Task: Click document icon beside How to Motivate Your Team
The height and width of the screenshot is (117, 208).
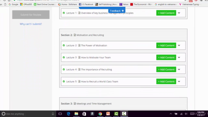Action: (x=79, y=57)
